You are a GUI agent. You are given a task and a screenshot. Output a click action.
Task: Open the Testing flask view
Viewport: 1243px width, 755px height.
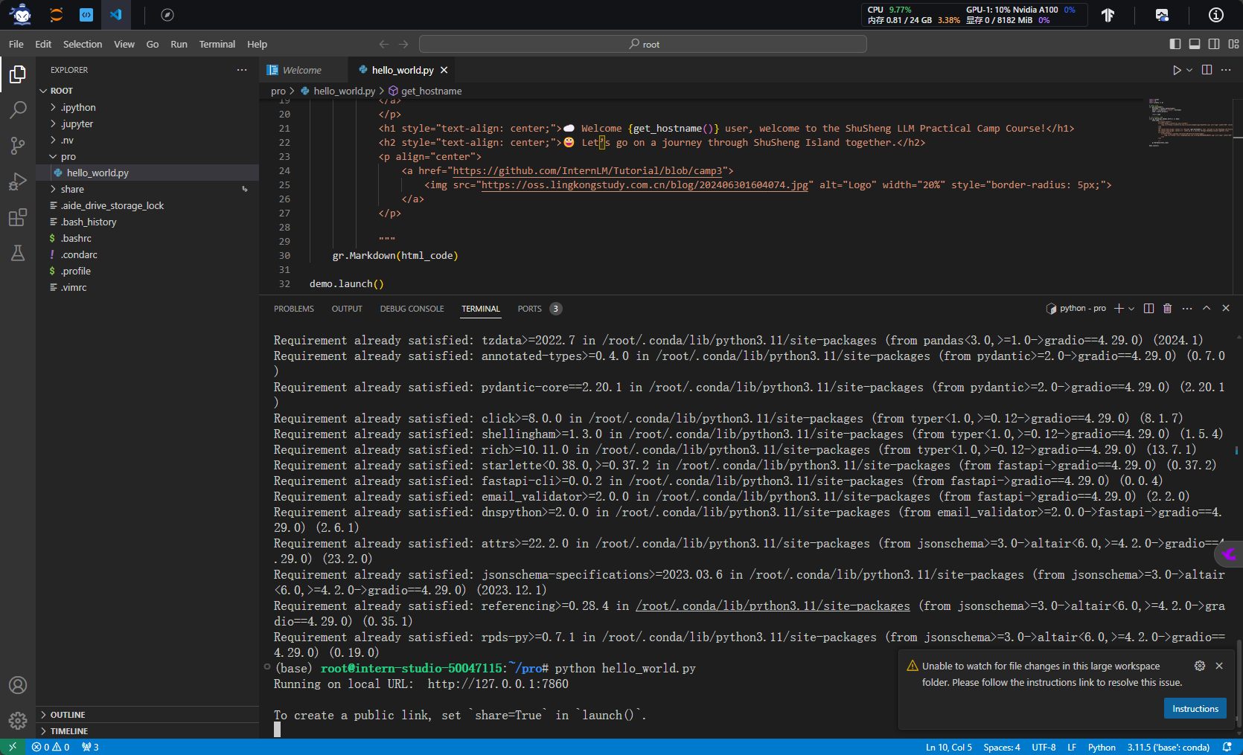pyautogui.click(x=18, y=253)
